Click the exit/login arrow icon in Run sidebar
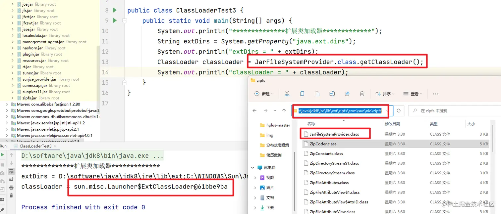 coord(3,190)
